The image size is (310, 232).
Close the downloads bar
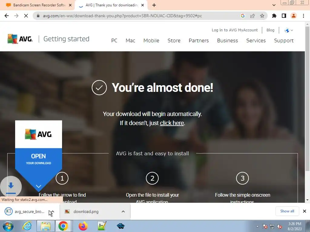(305, 211)
